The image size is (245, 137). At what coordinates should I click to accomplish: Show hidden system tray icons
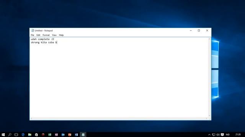point(209,135)
